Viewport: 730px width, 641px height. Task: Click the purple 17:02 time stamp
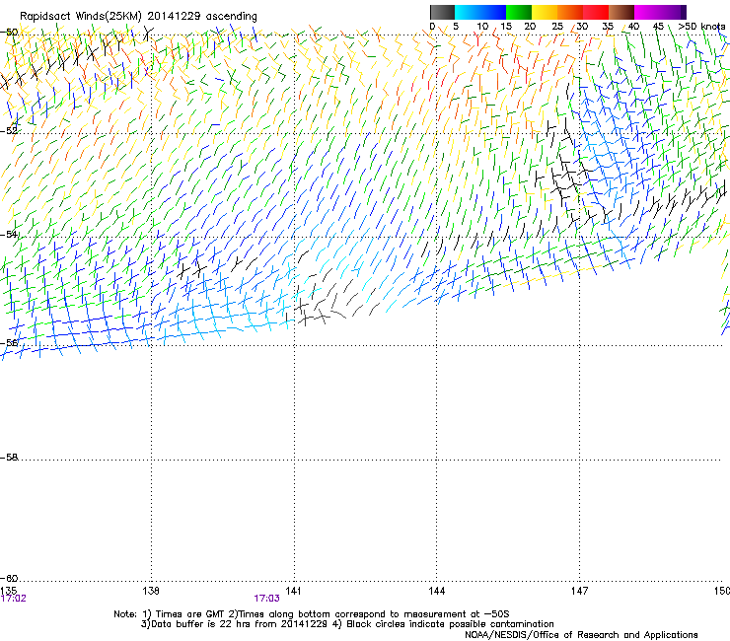pos(14,599)
